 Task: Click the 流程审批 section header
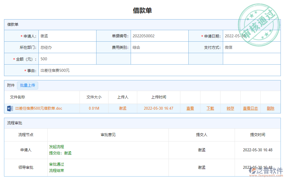pyautogui.click(x=15, y=123)
